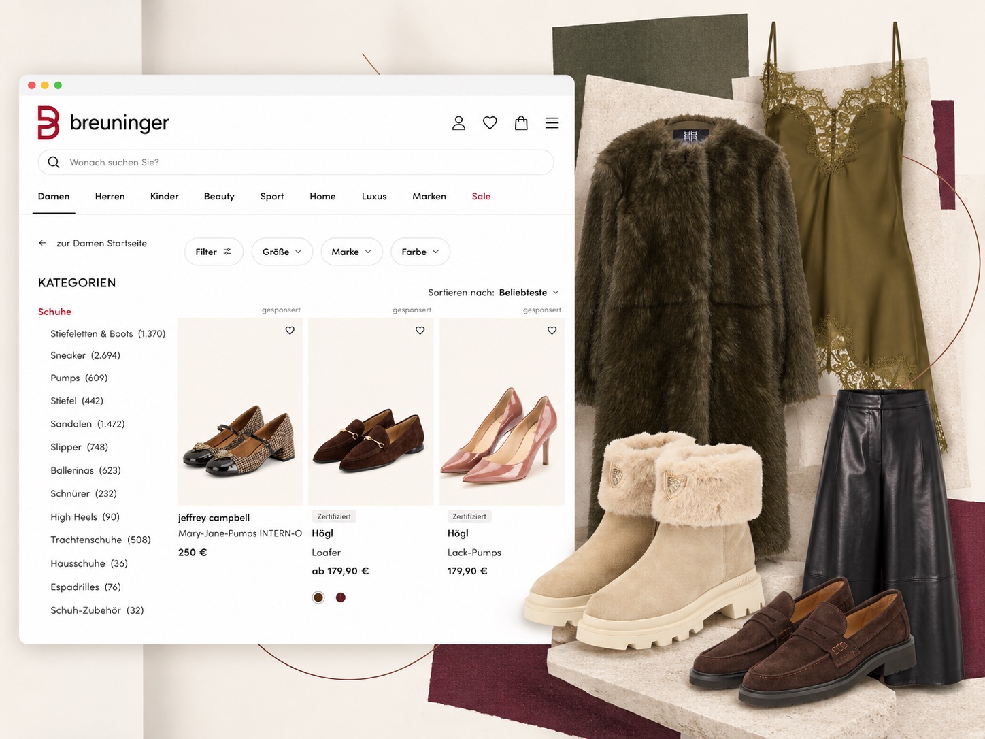This screenshot has height=739, width=985.
Task: Open Sandalen category
Action: pos(87,424)
